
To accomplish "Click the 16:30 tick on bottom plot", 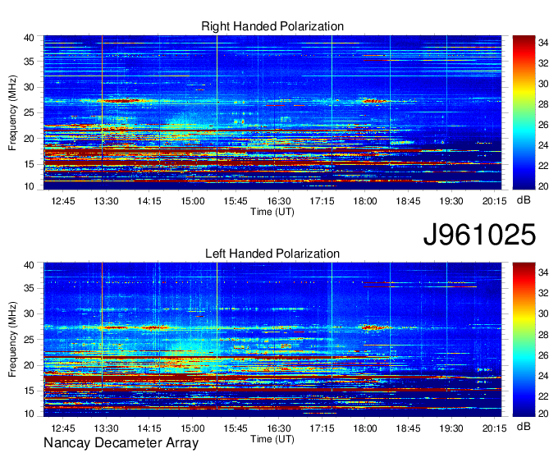I will 279,428.
